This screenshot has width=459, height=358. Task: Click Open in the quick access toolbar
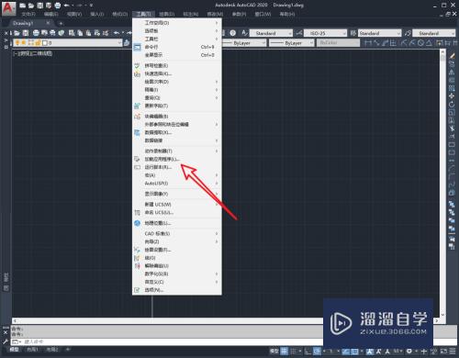pyautogui.click(x=31, y=6)
